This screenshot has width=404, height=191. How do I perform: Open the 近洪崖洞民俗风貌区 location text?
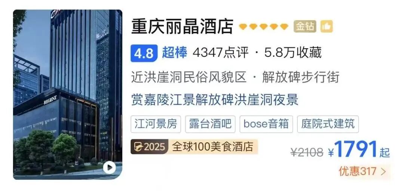click(189, 77)
